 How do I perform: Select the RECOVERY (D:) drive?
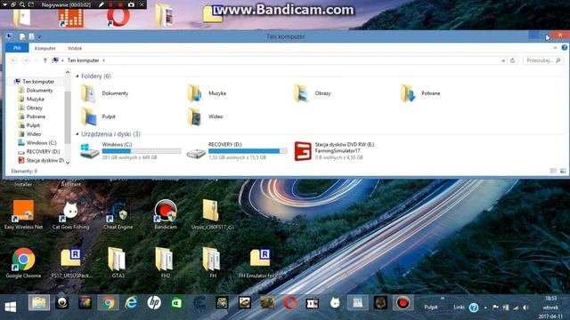[x=237, y=151]
